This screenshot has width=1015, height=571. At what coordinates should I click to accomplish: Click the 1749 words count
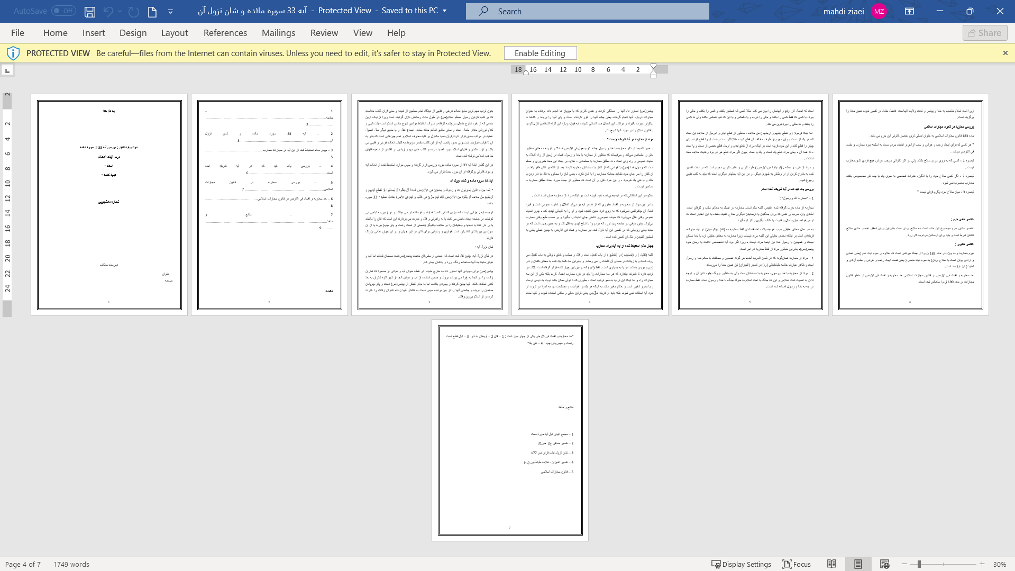tap(71, 564)
